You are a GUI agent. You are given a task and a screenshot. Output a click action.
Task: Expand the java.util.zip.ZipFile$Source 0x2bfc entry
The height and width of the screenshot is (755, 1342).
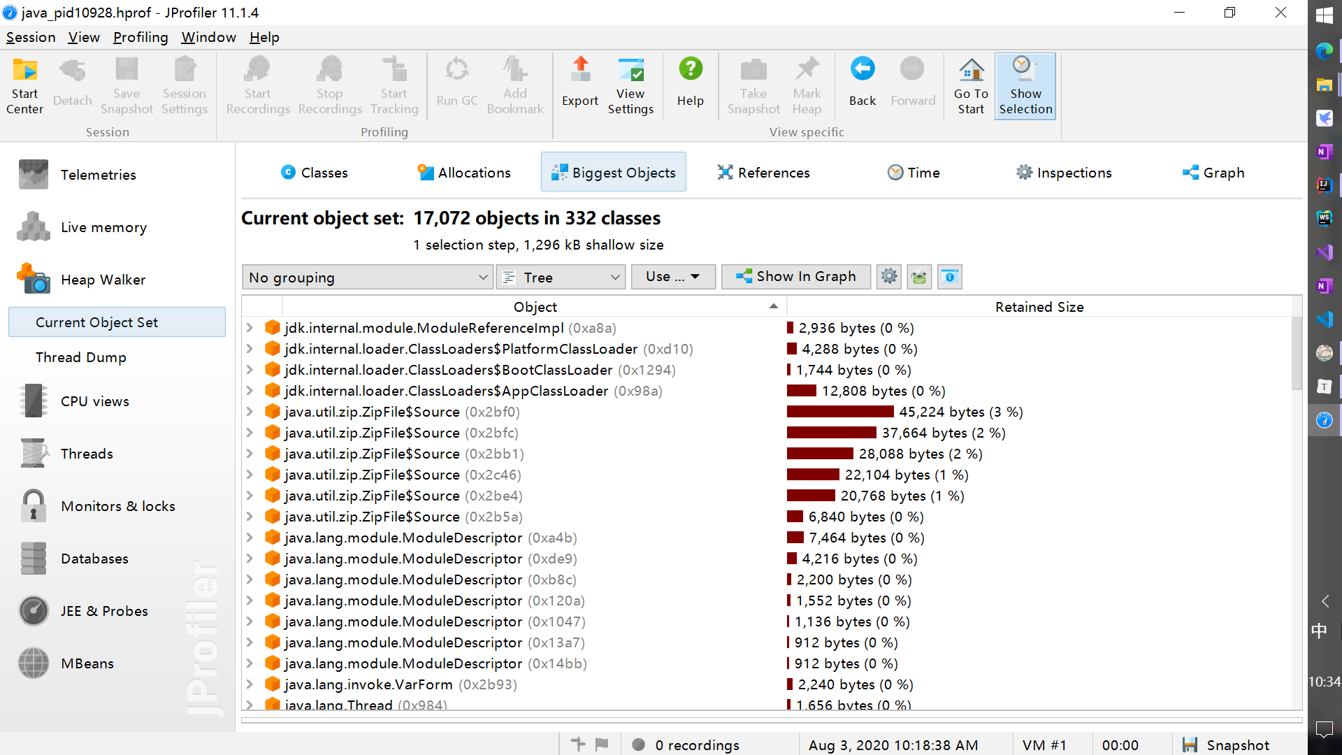[x=250, y=432]
